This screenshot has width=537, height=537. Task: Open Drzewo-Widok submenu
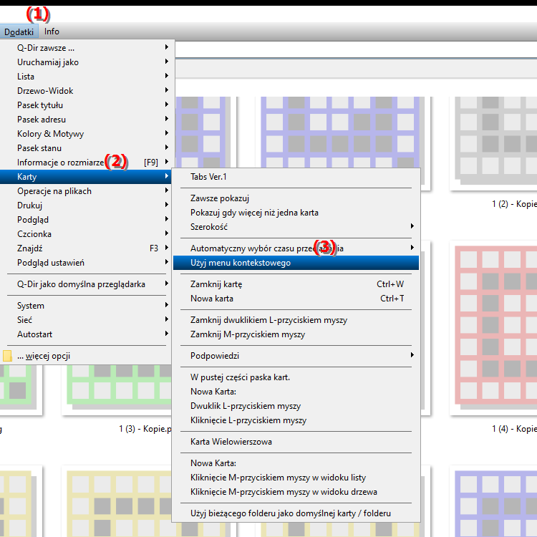[x=87, y=91]
